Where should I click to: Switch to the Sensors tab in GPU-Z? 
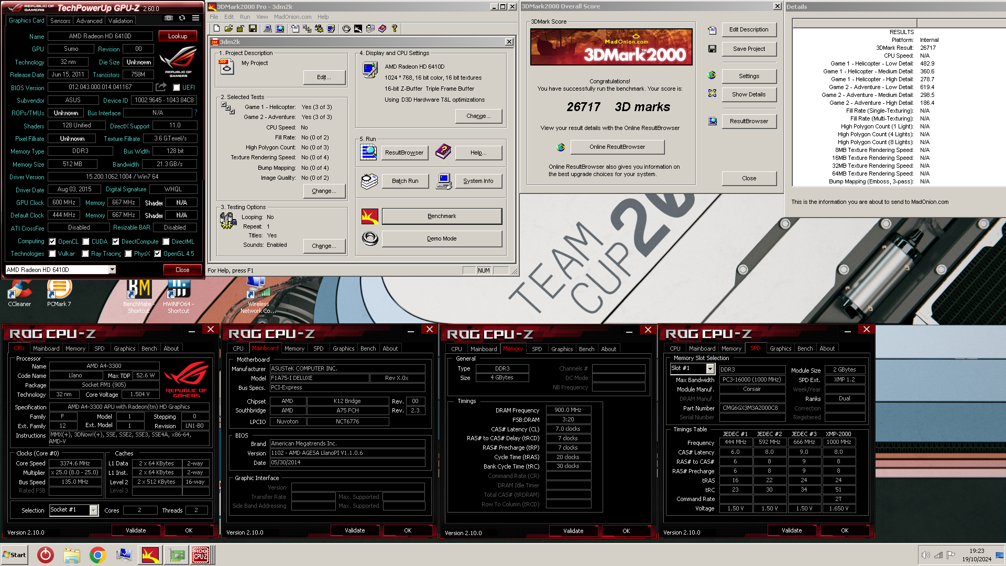tap(60, 21)
